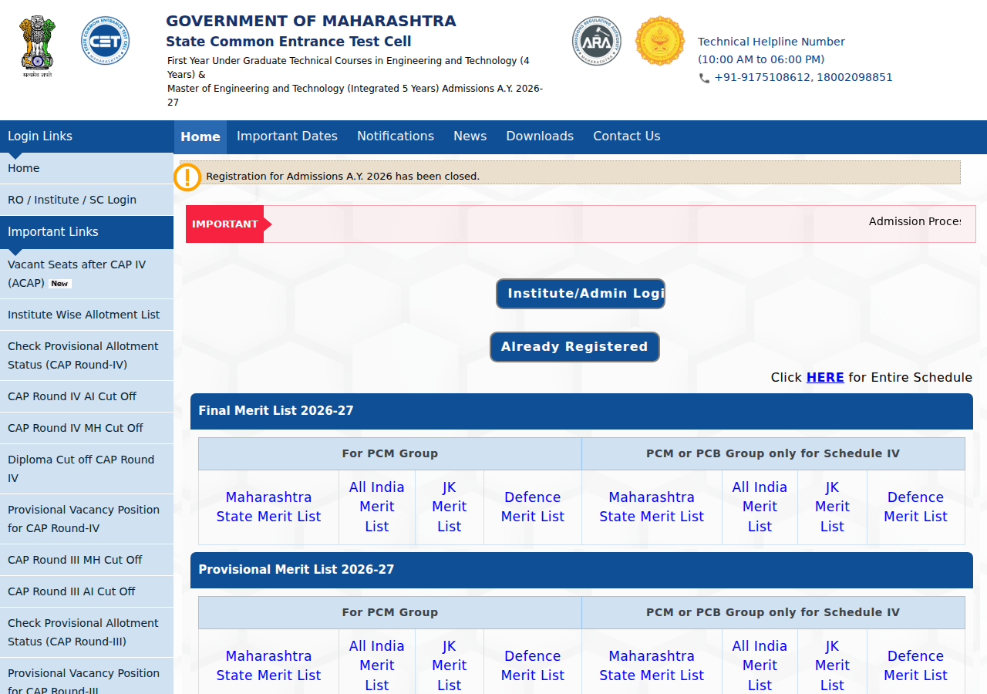Screen dimensions: 987x694
Task: Open CAP Round III MH Cut Off
Action: point(86,560)
